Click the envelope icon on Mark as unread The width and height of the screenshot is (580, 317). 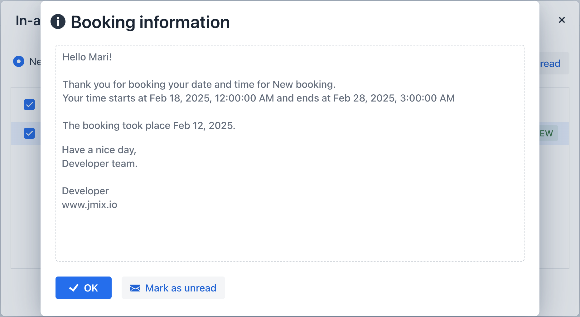coord(135,288)
